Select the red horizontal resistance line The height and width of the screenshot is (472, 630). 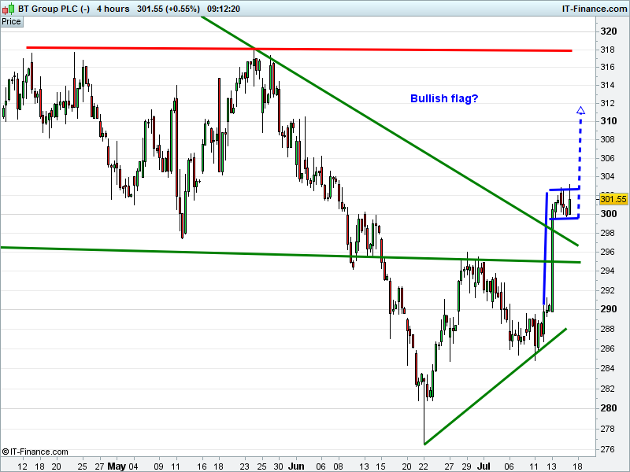click(x=299, y=49)
